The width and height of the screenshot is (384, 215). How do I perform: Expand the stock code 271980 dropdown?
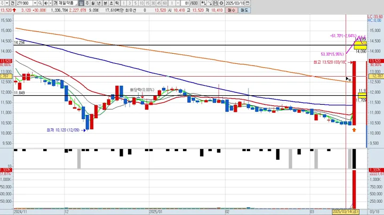click(x=35, y=3)
